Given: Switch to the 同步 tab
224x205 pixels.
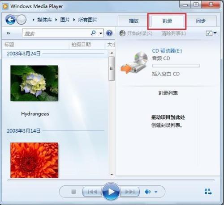Looking at the screenshot, I should (x=201, y=21).
